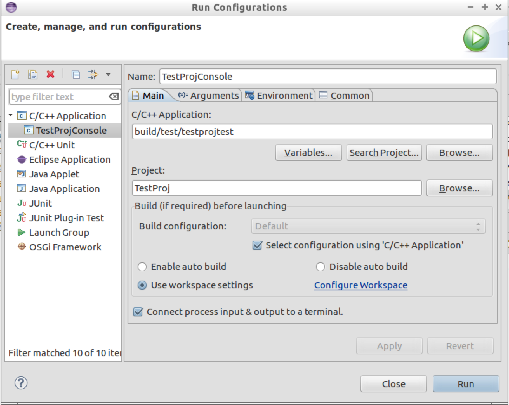Click the Search Project... button

384,153
